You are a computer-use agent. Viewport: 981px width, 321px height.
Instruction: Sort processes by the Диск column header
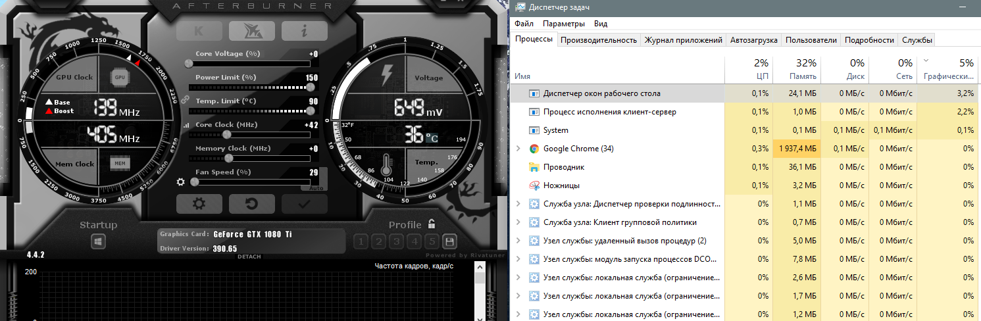click(x=845, y=70)
